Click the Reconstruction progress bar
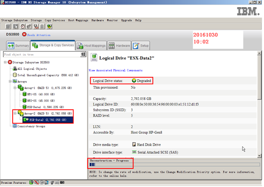 click(x=175, y=165)
